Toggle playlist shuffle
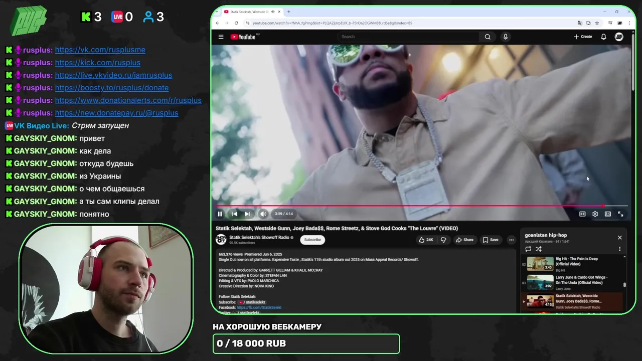The height and width of the screenshot is (361, 642). point(539,249)
